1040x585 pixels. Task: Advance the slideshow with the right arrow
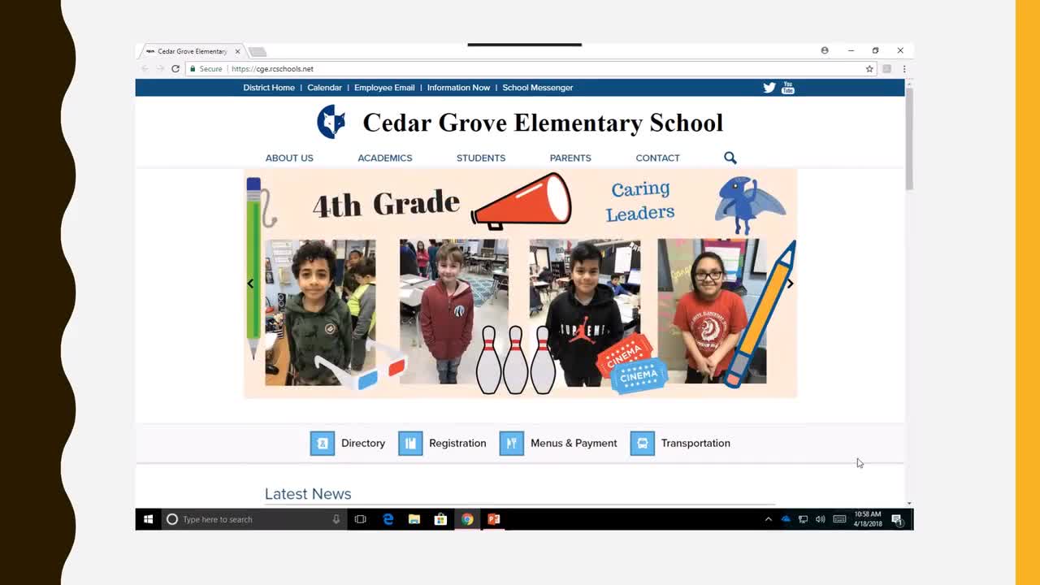[790, 283]
